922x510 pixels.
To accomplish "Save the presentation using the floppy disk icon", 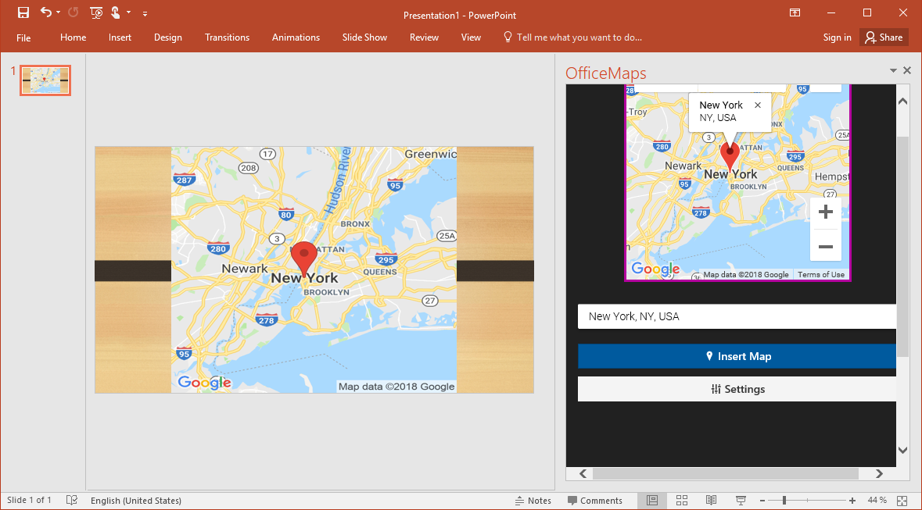I will tap(23, 12).
